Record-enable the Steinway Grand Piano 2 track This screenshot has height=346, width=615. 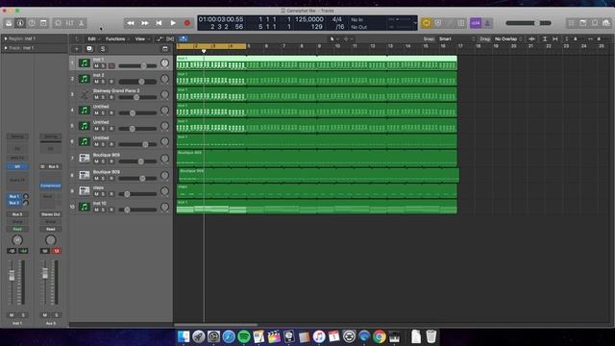tap(111, 97)
